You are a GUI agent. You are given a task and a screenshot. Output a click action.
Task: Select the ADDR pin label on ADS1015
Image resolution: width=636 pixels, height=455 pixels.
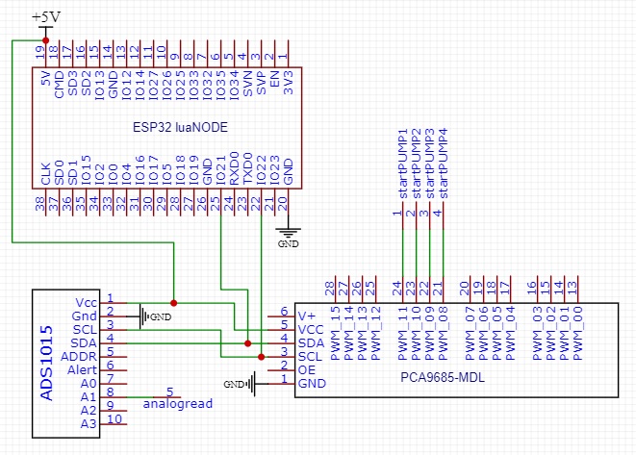tap(79, 357)
